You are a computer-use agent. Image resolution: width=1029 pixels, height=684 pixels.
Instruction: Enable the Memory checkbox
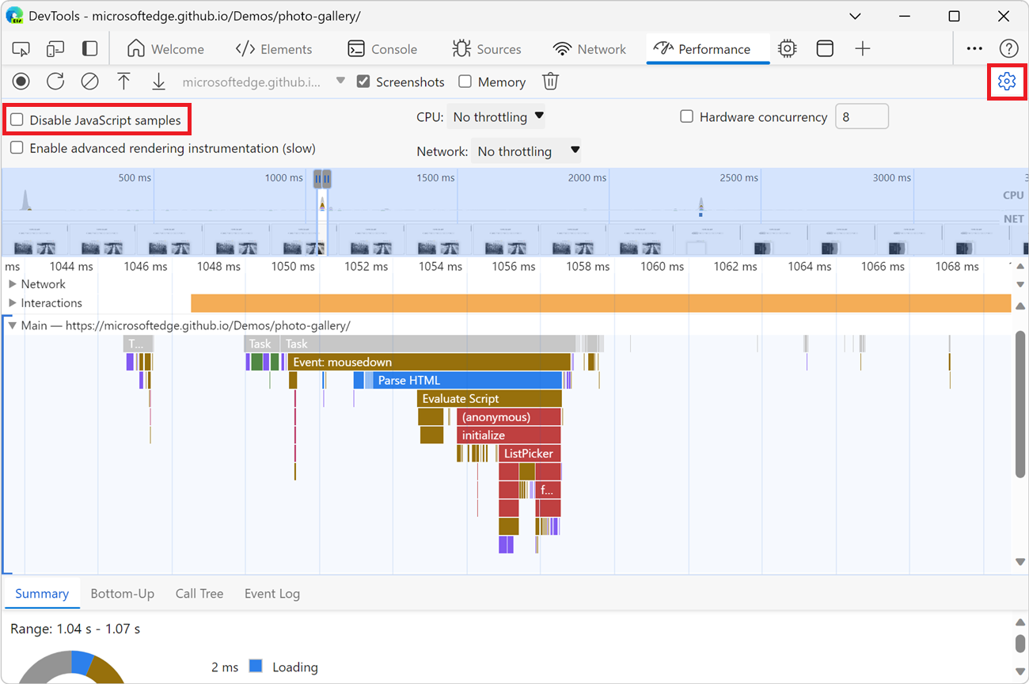(x=465, y=82)
